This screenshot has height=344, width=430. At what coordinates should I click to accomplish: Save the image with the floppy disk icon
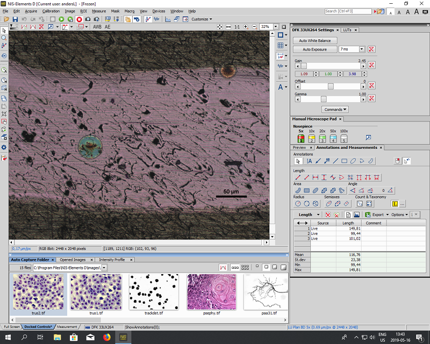[15, 19]
